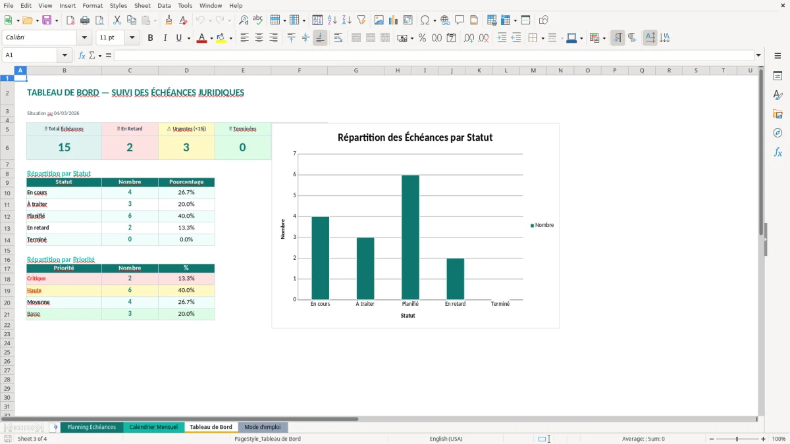Viewport: 790px width, 444px height.
Task: Open the Conditional Formatting dropdown arrow
Action: [604, 38]
